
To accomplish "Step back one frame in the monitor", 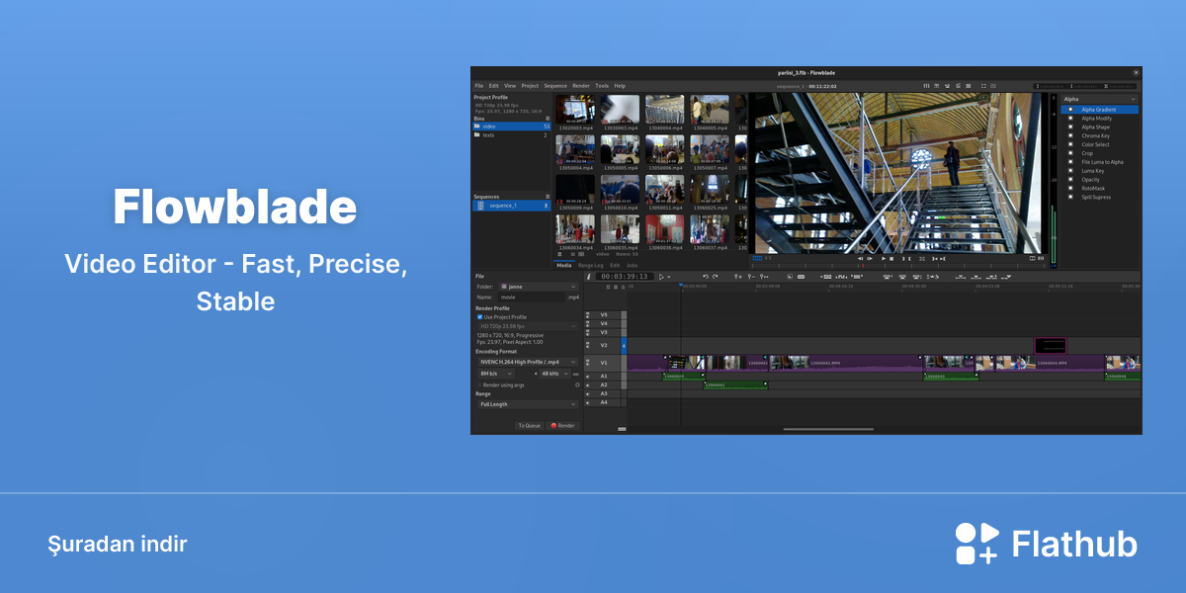I will click(x=860, y=259).
